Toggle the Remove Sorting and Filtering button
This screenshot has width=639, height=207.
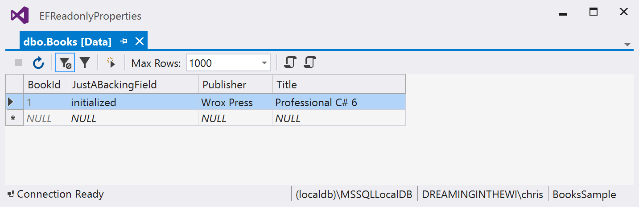click(65, 63)
